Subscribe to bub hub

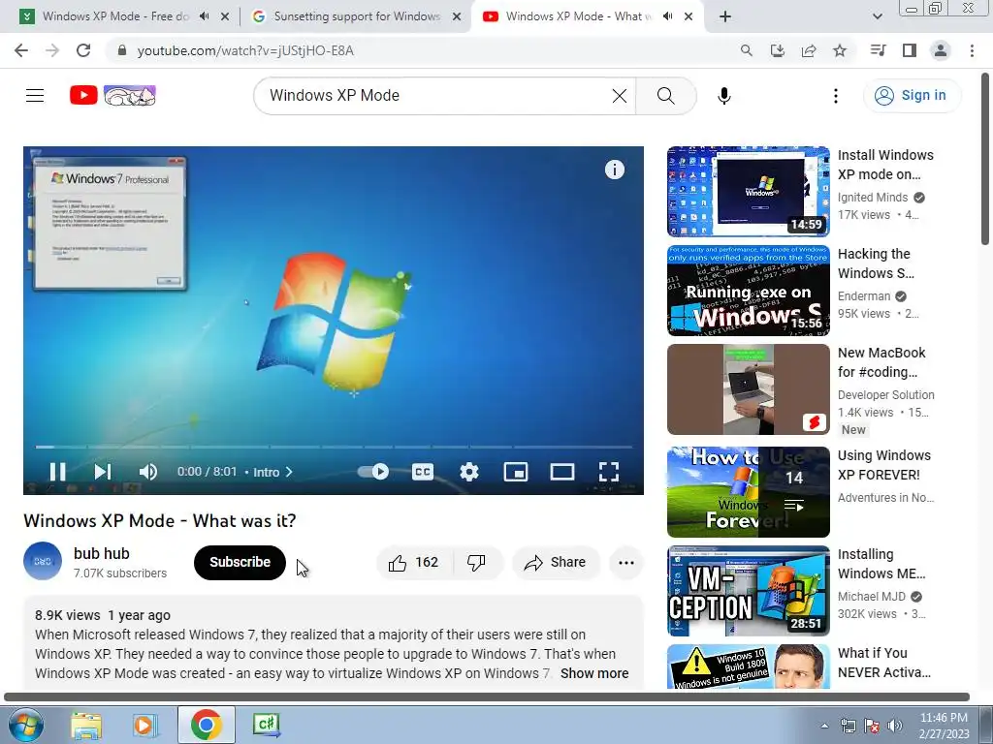pyautogui.click(x=240, y=563)
